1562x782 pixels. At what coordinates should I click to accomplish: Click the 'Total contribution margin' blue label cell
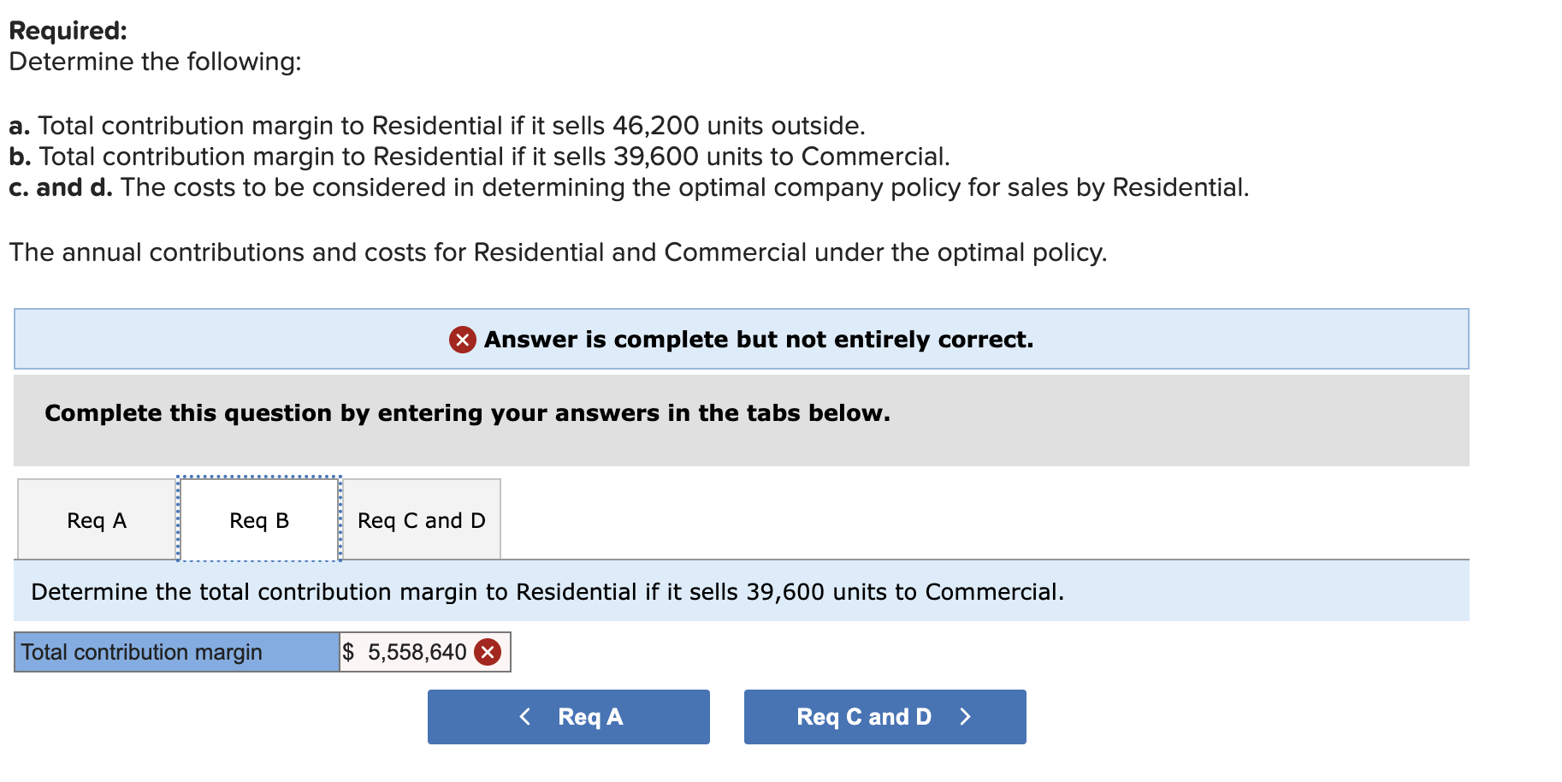[x=175, y=651]
